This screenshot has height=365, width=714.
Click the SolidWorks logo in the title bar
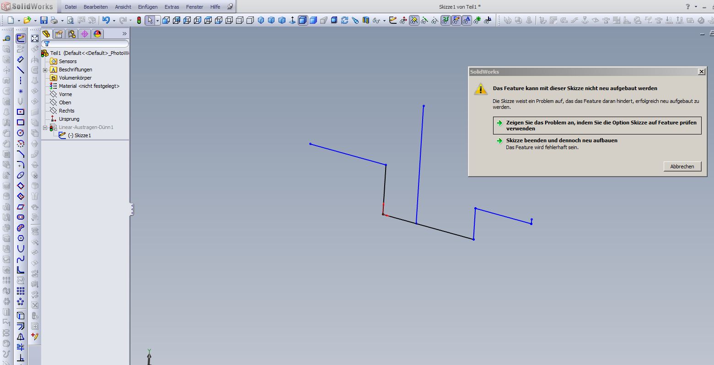pos(26,6)
